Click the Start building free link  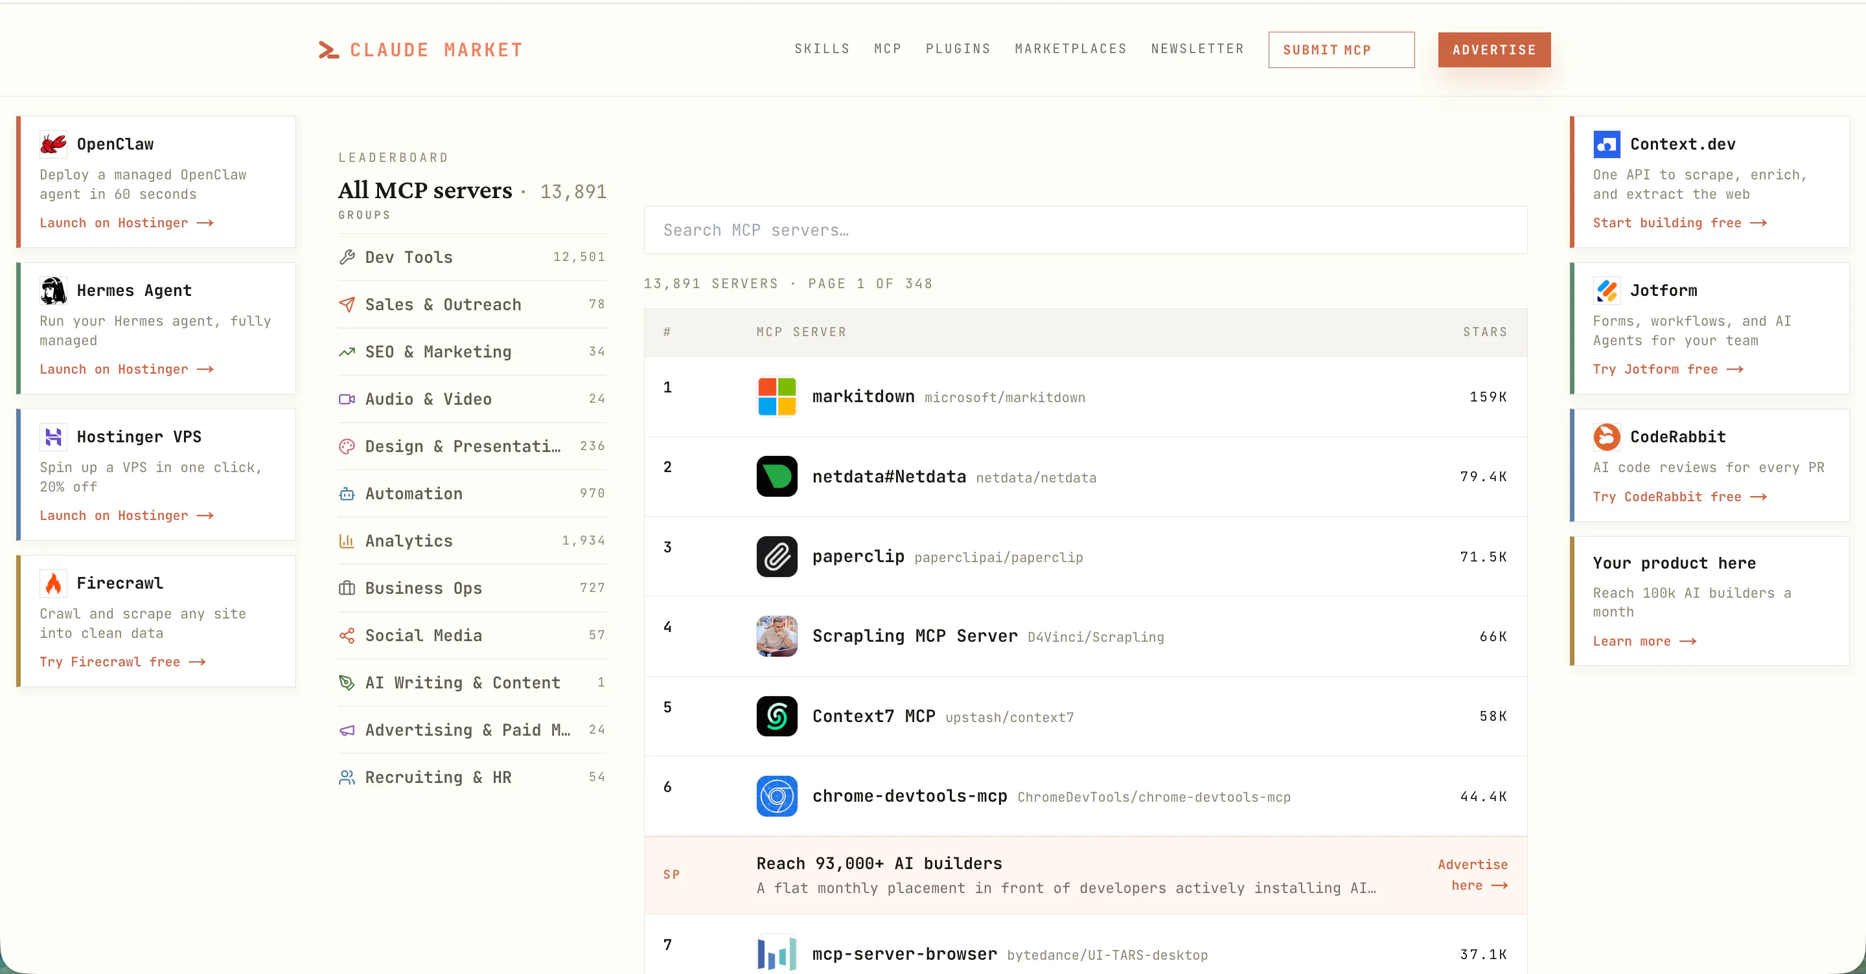(x=1680, y=223)
